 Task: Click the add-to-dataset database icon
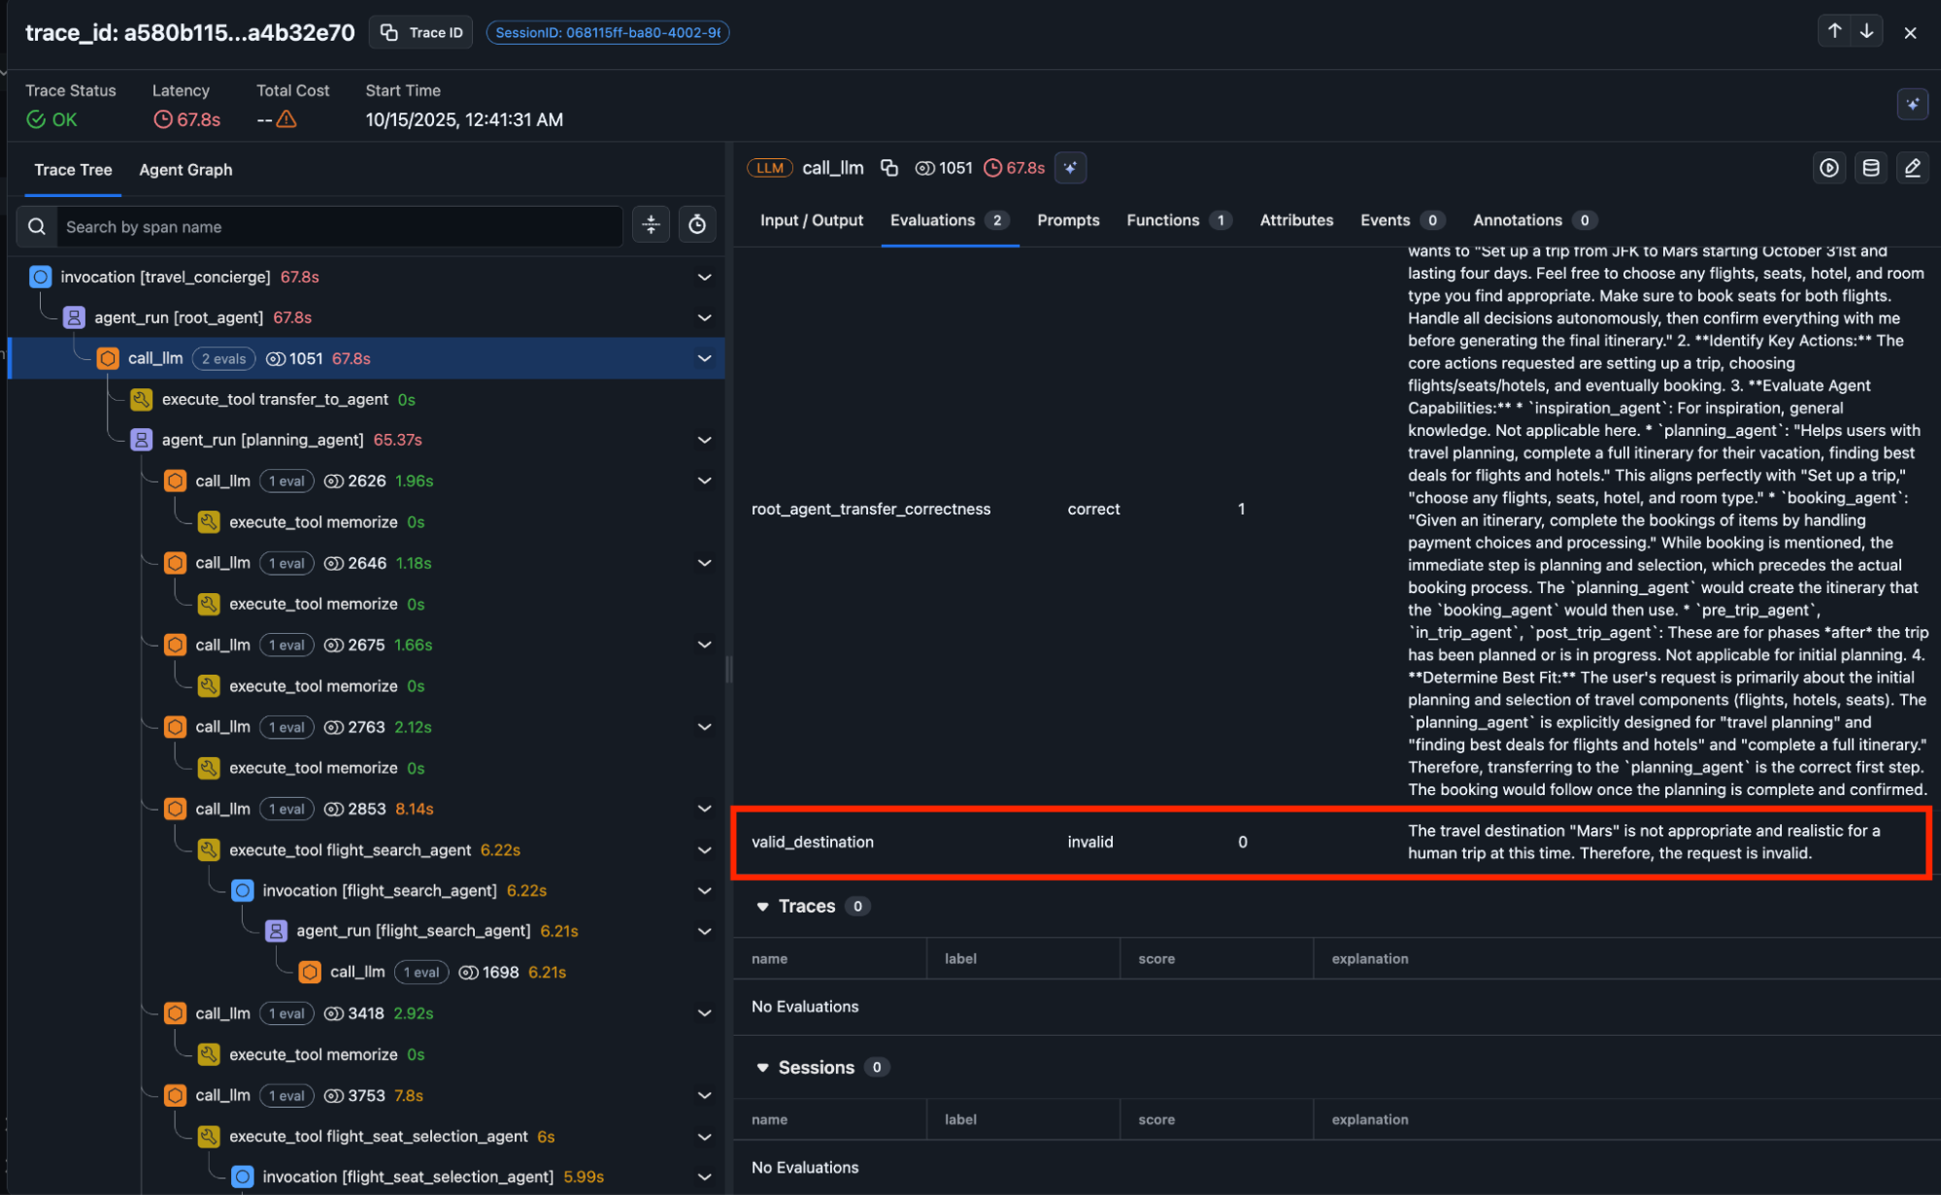coord(1871,168)
